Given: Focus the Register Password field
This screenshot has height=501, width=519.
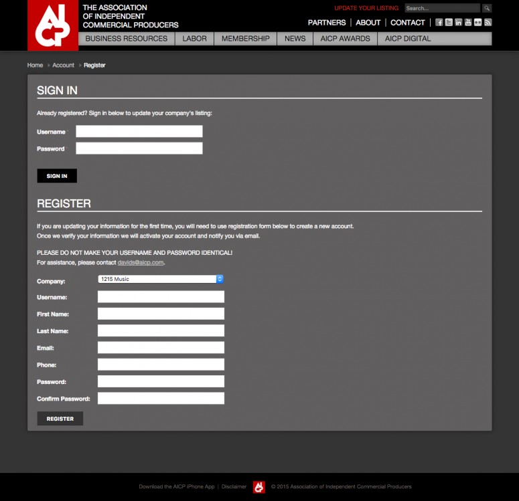Looking at the screenshot, I should pyautogui.click(x=161, y=381).
